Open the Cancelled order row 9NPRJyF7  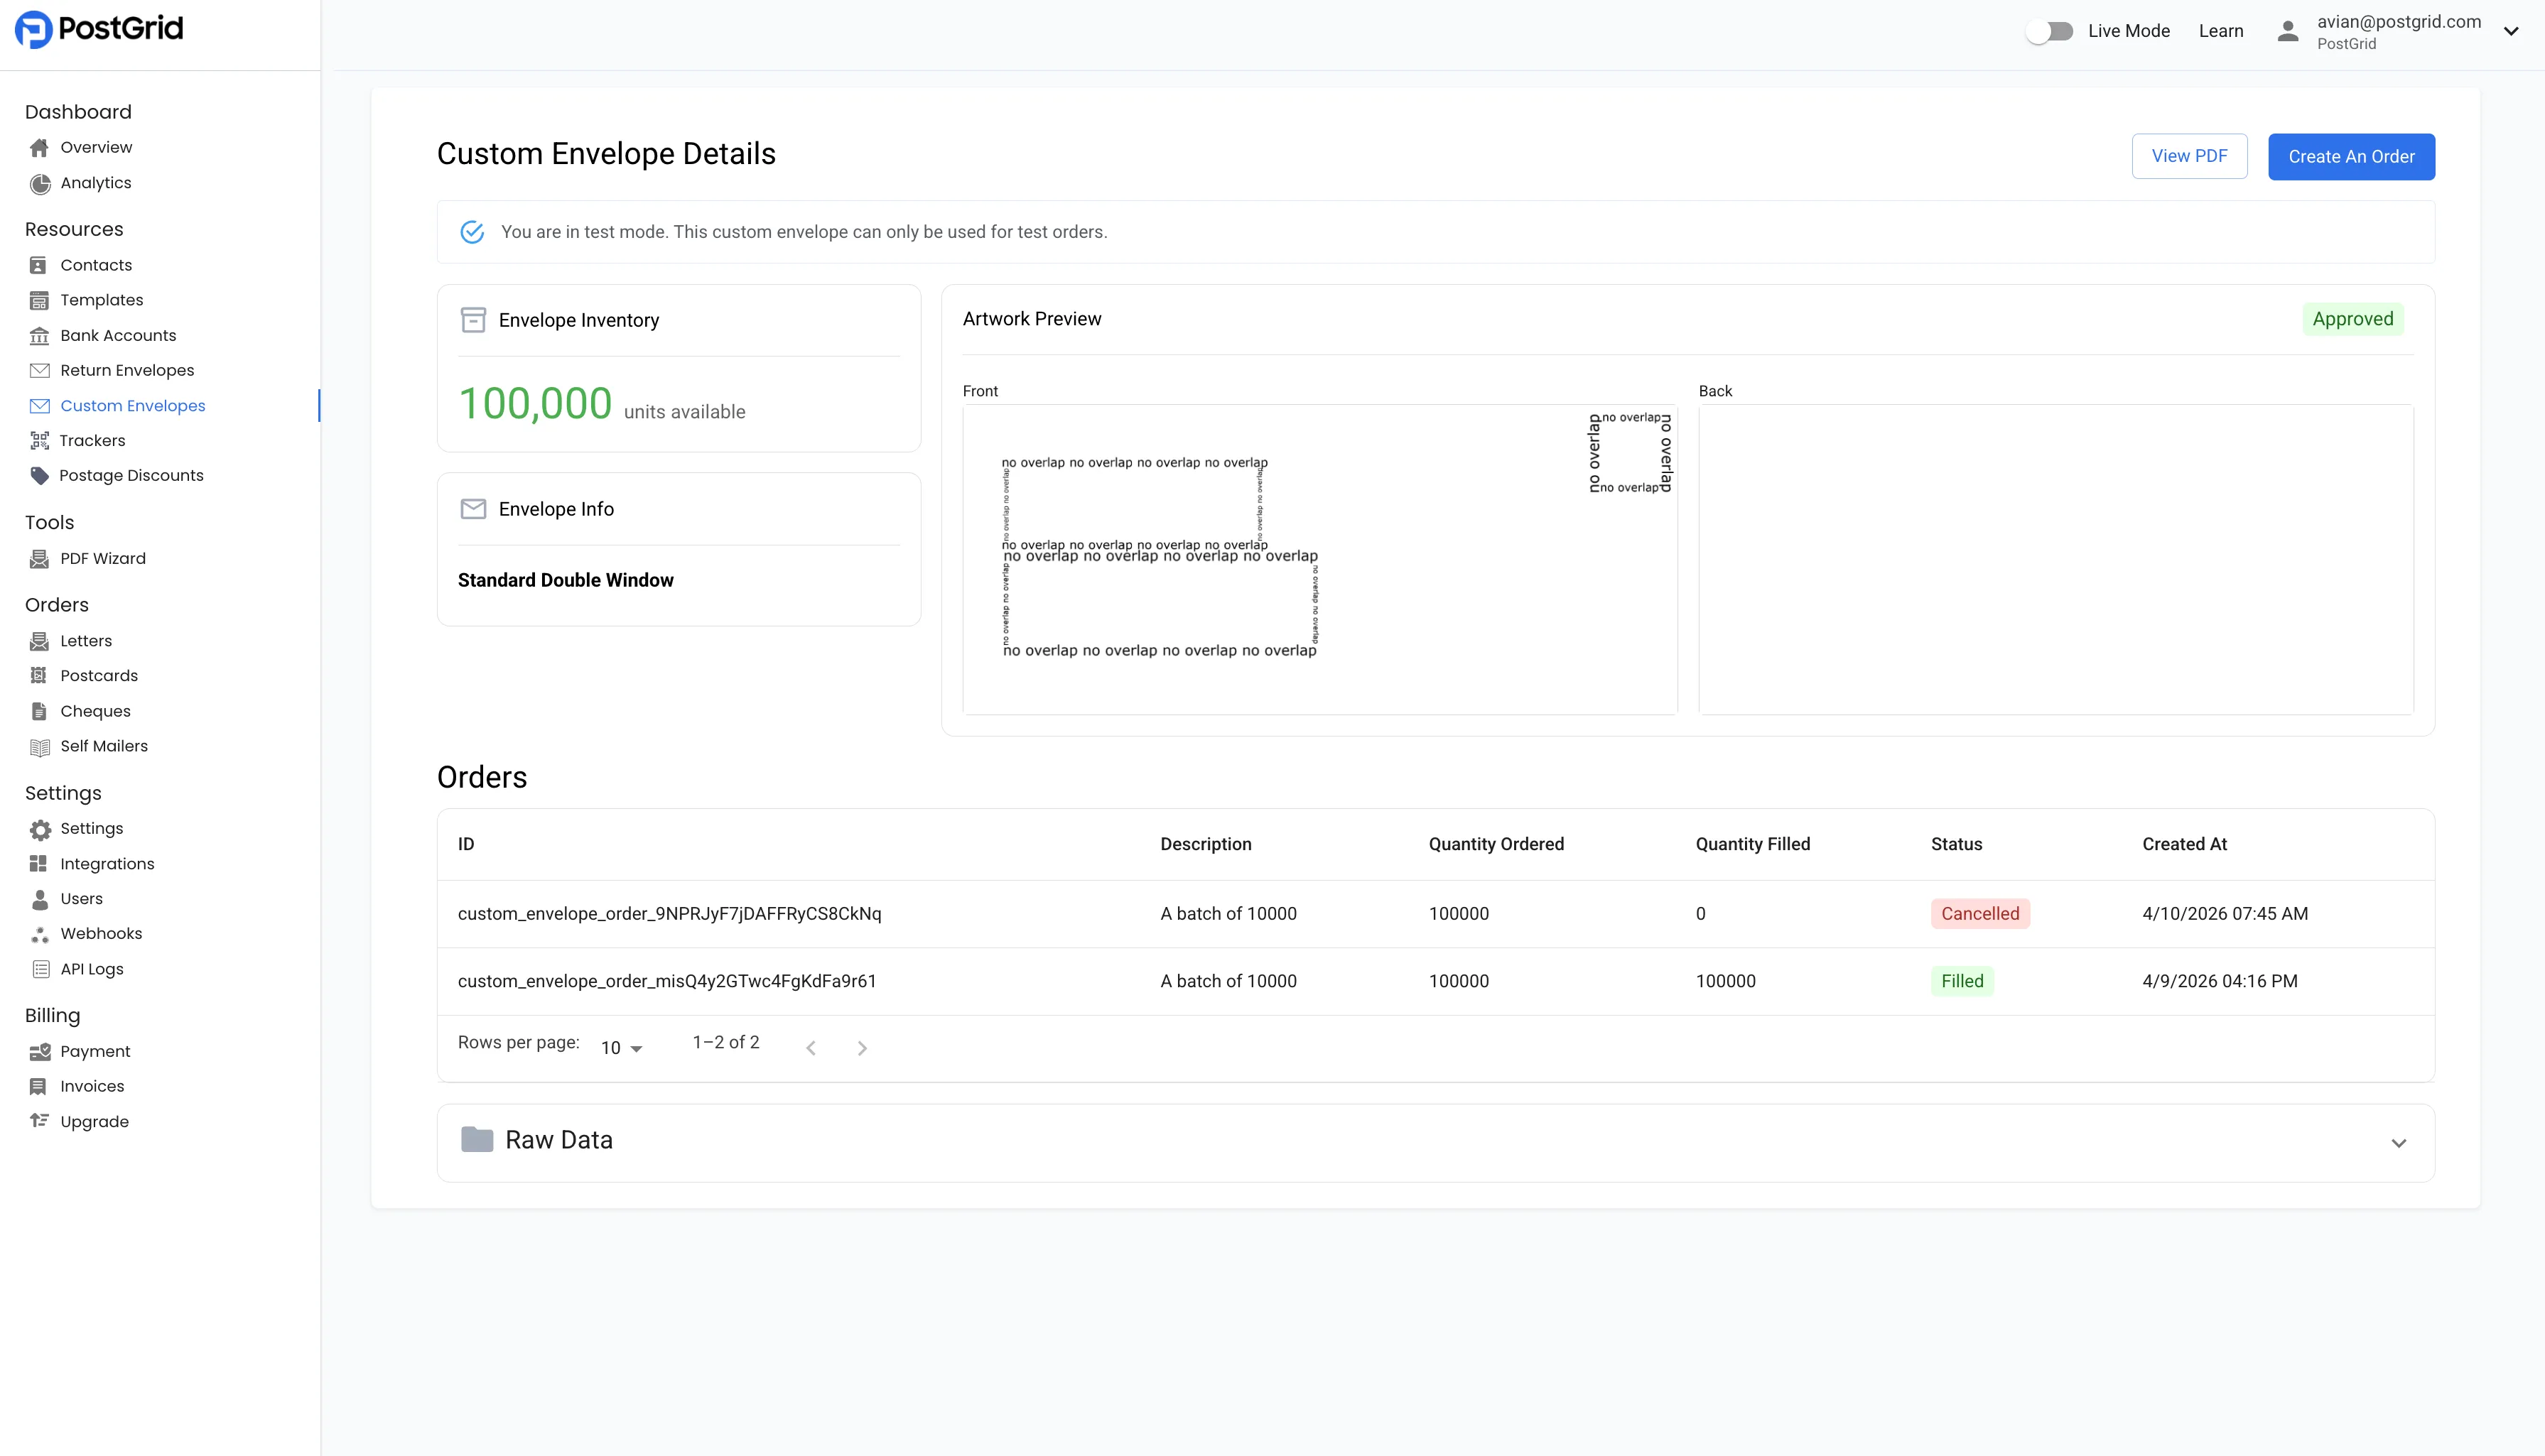coord(1436,914)
